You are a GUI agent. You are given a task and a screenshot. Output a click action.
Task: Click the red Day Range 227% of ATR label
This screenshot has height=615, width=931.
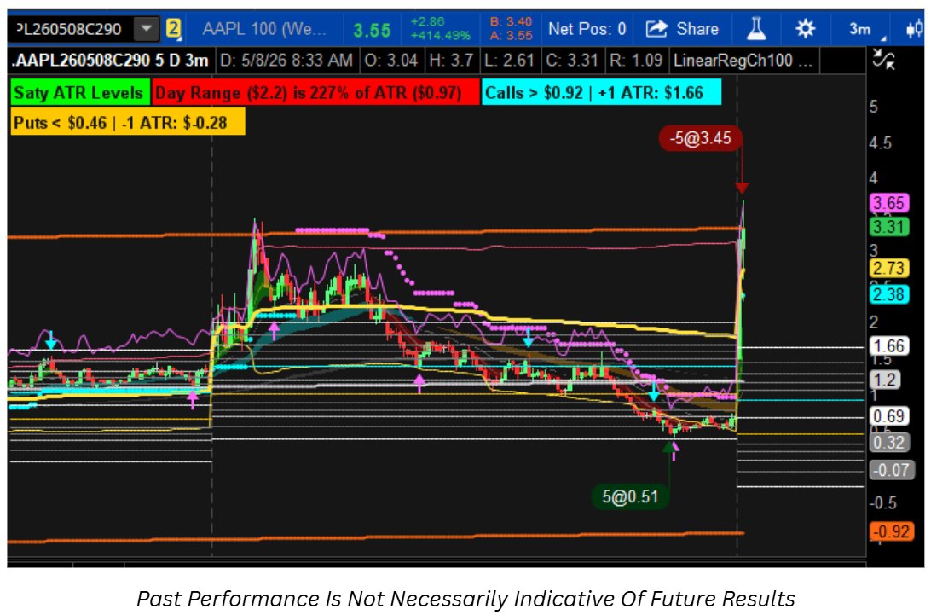coord(315,93)
